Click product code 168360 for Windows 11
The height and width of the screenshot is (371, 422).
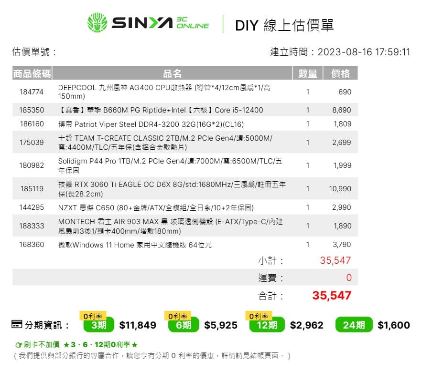pyautogui.click(x=32, y=245)
